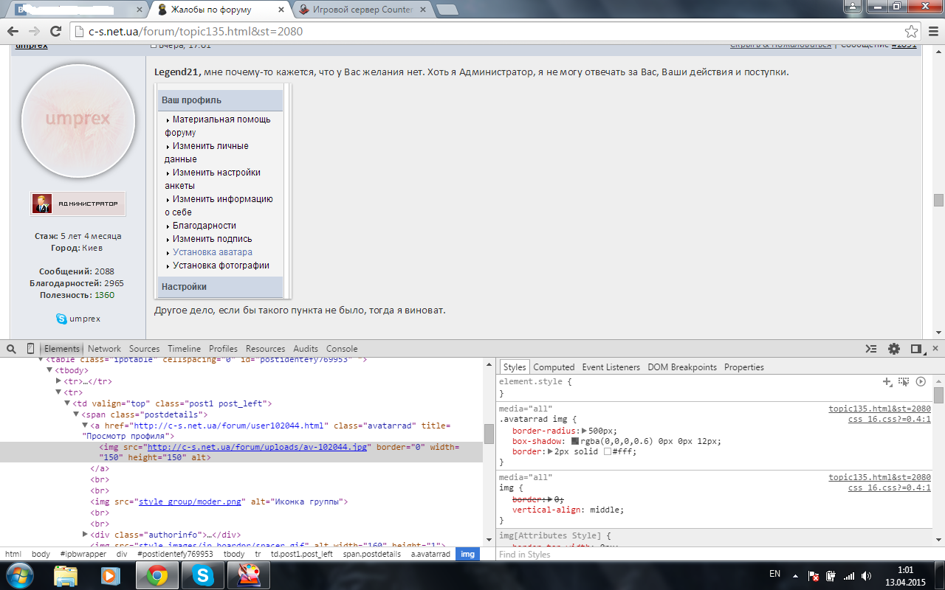Open the Computed styles tab
945x590 pixels.
coord(554,367)
